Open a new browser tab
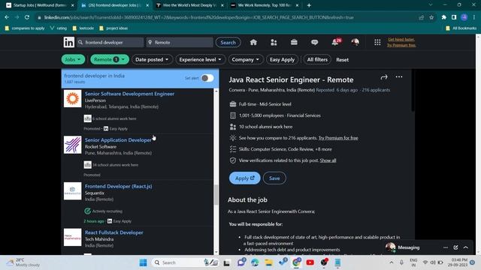 pyautogui.click(x=309, y=5)
